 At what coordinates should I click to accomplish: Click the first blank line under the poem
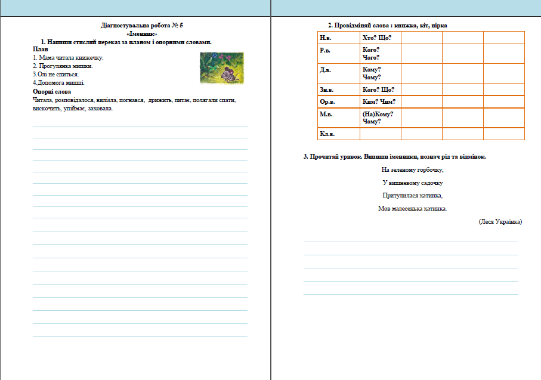pos(410,242)
